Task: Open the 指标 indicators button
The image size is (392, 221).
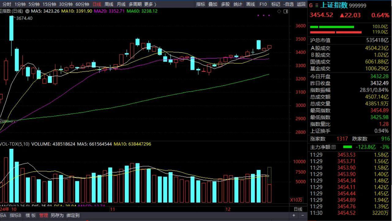Action: pos(201,4)
